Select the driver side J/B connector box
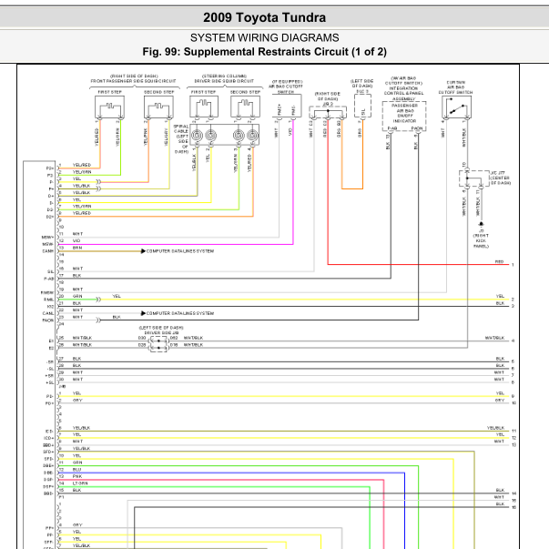549x549 pixels. tap(158, 344)
